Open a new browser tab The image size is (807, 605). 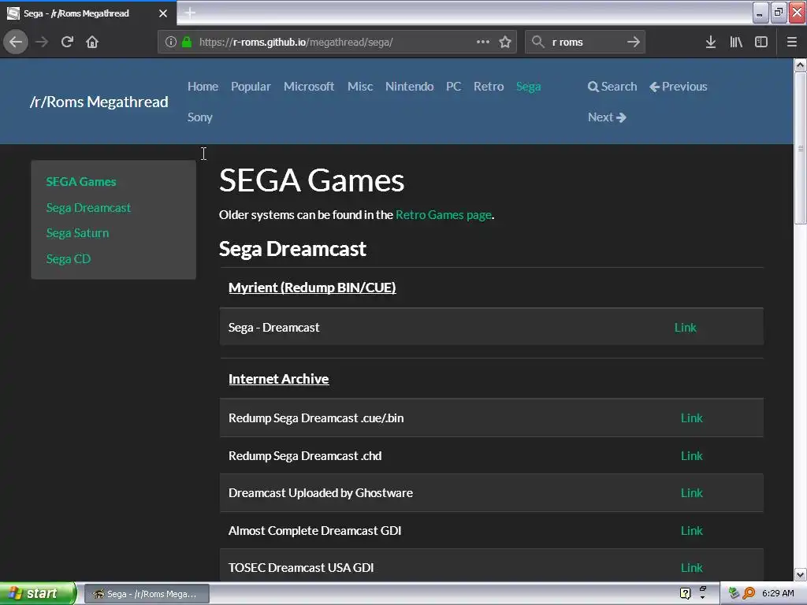[x=190, y=13]
